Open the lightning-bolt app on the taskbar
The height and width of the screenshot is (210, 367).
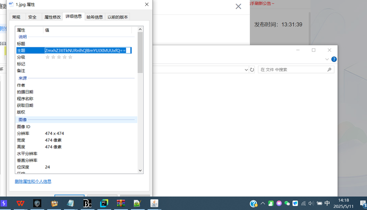click(x=4, y=203)
